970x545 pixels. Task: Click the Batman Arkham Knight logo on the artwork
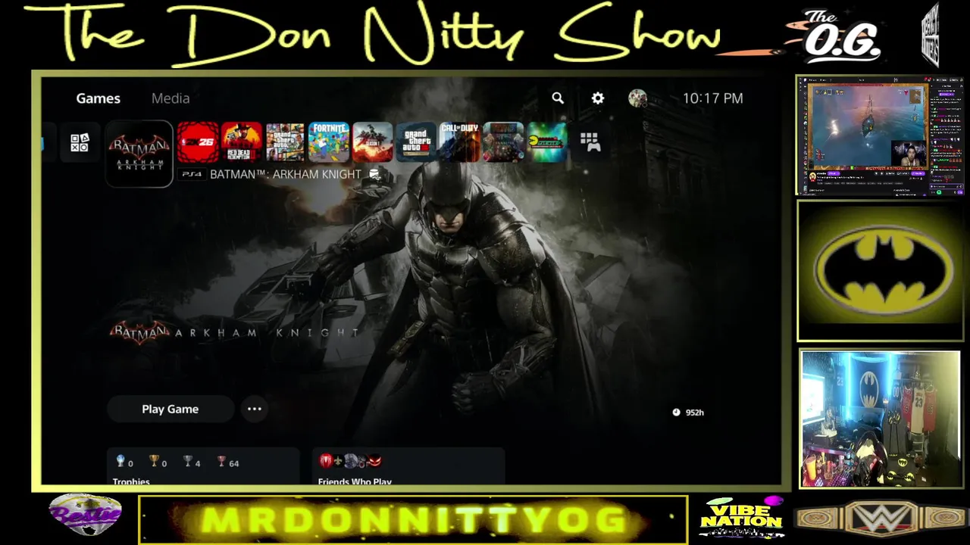point(235,332)
